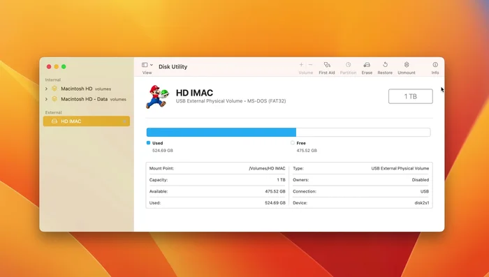Select Macintosh HD - Data in sidebar

tap(85, 99)
